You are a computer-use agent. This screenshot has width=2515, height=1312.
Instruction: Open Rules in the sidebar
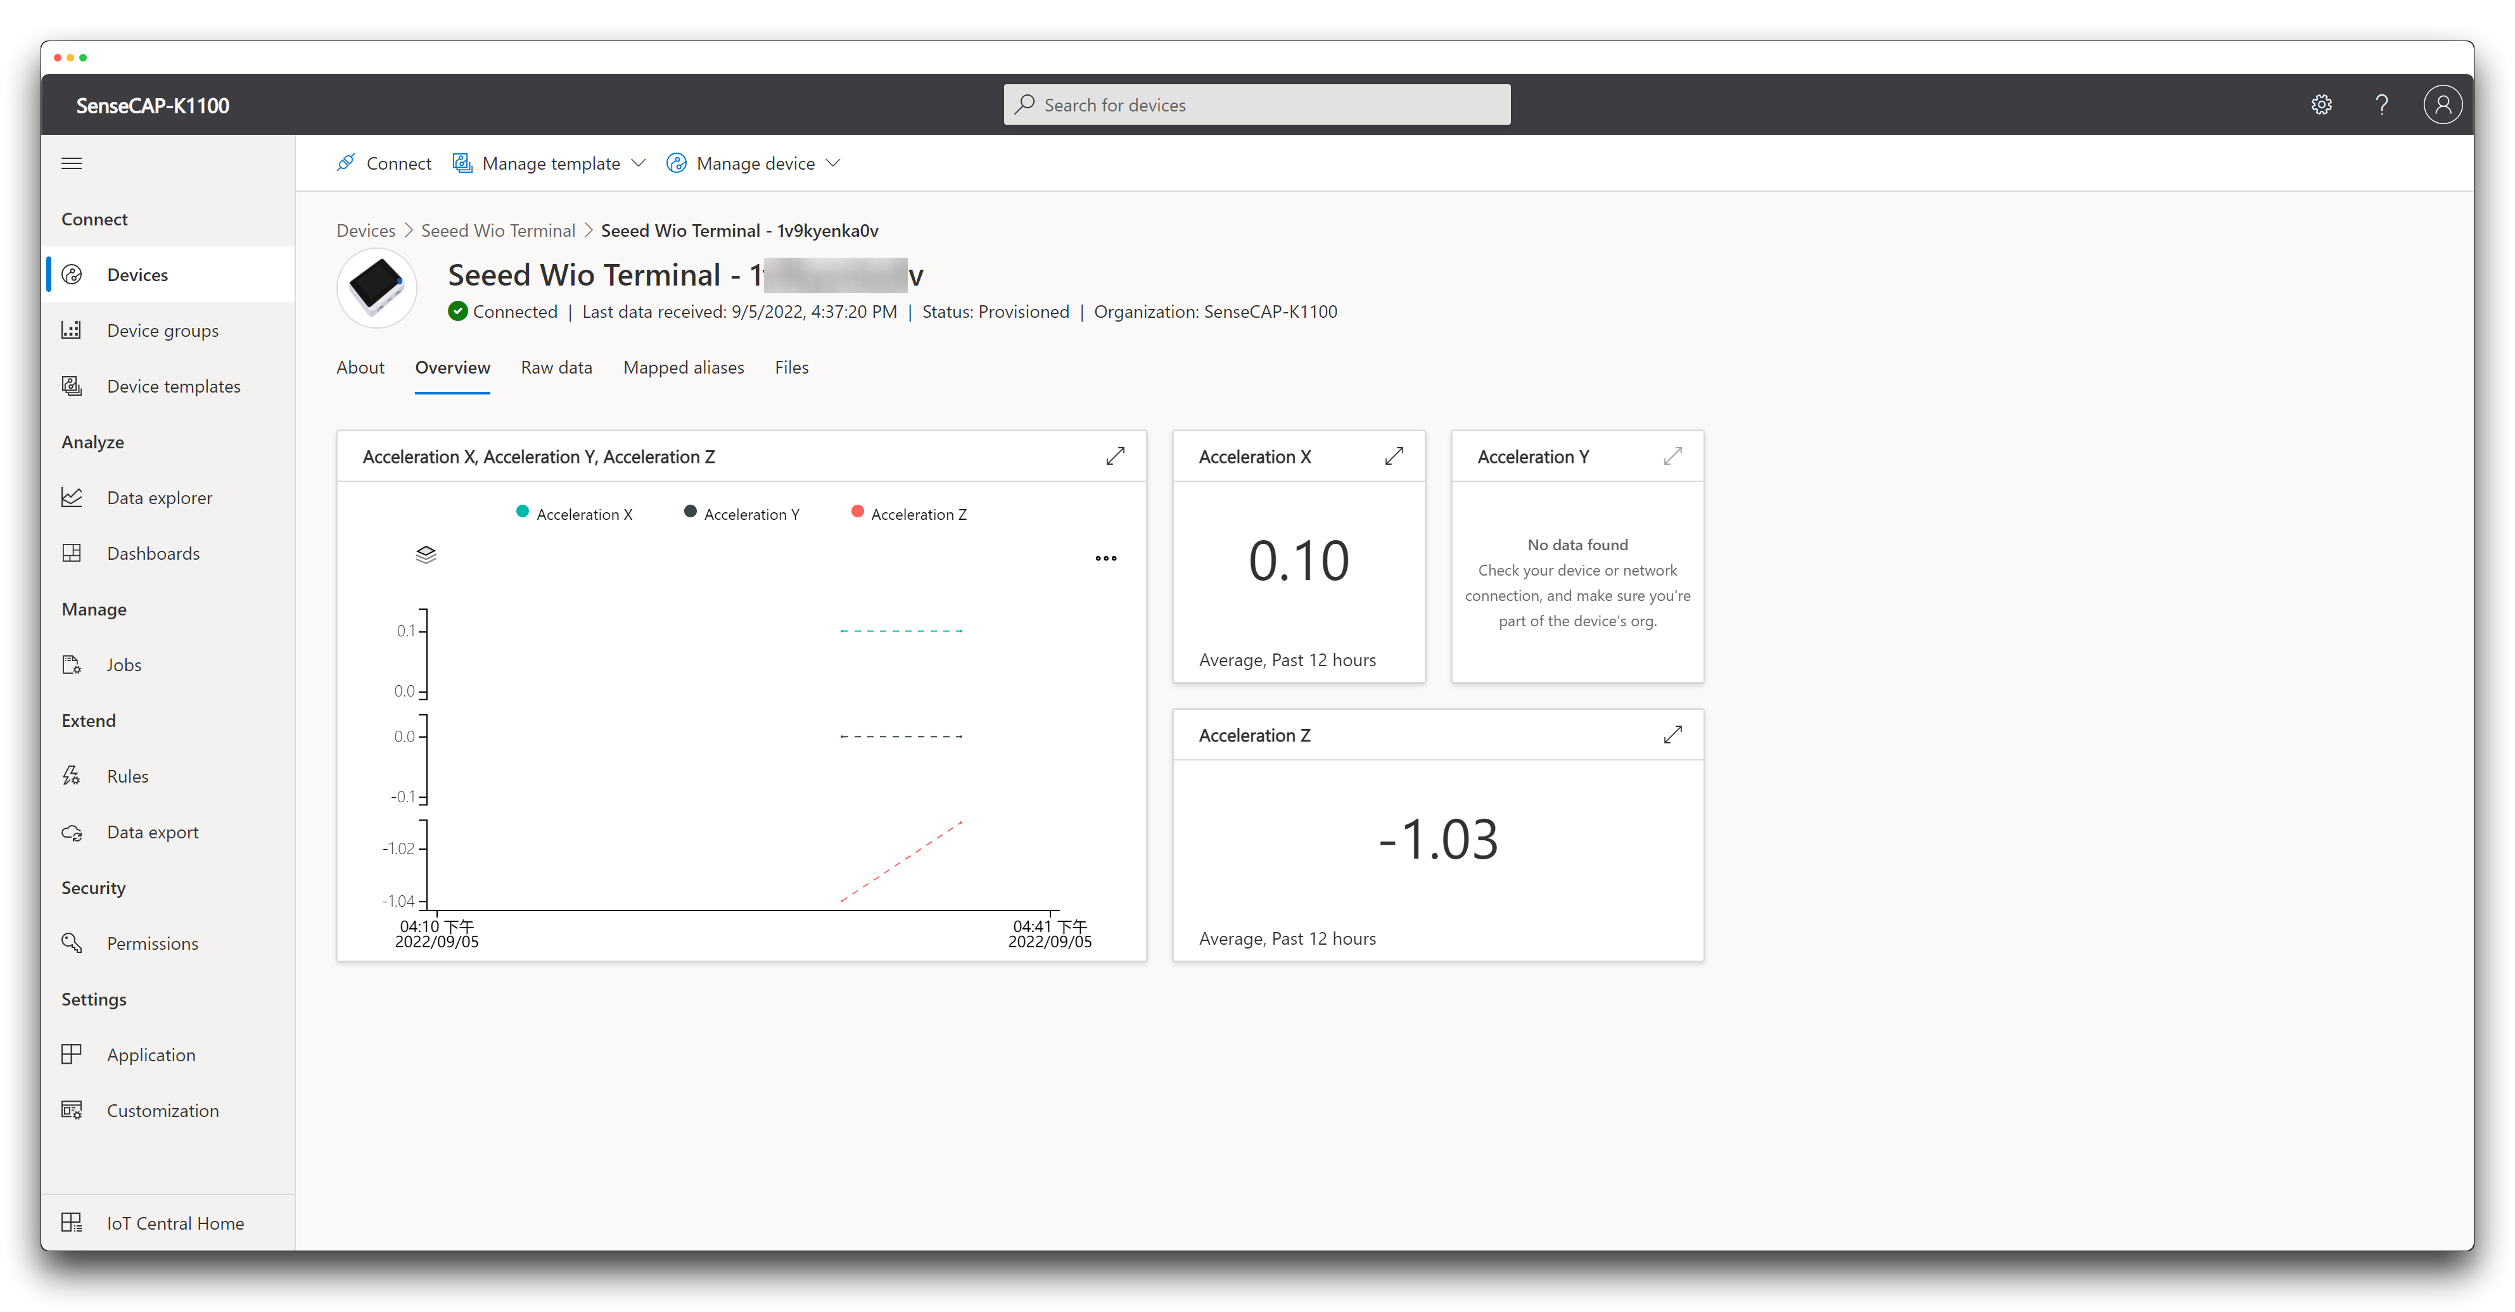tap(169, 775)
